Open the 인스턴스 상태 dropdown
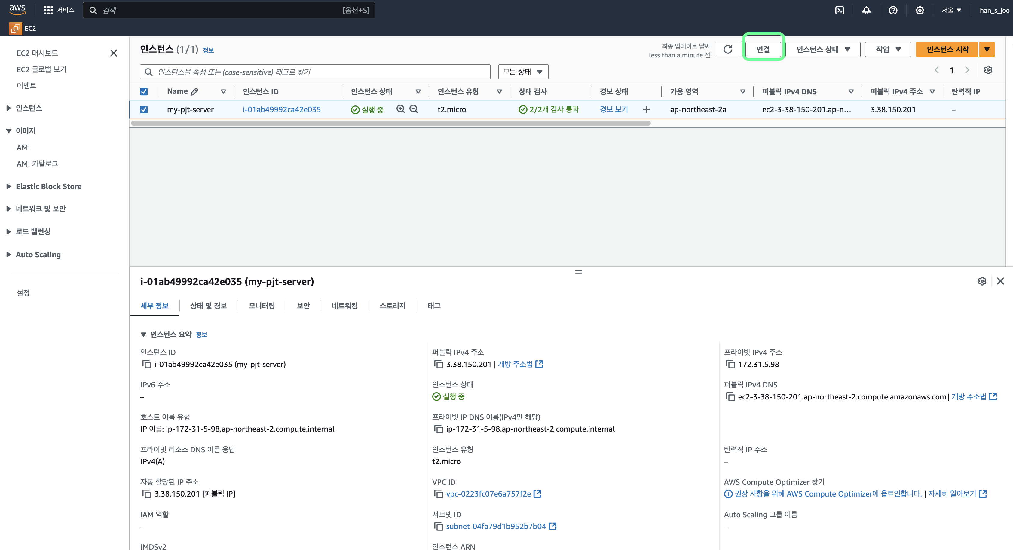The height and width of the screenshot is (550, 1013). tap(823, 49)
